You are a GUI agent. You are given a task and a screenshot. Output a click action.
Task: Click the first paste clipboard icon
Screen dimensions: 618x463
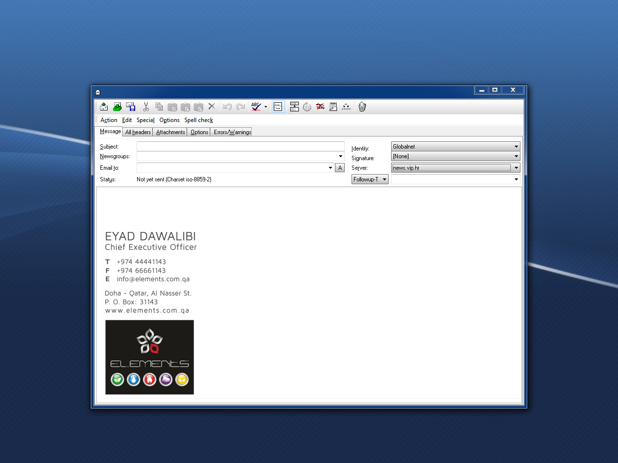[172, 107]
